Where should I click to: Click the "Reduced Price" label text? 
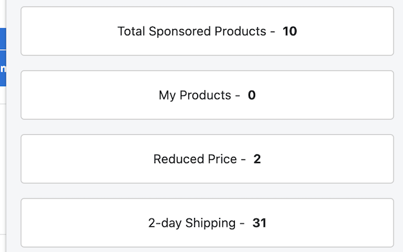click(x=195, y=159)
